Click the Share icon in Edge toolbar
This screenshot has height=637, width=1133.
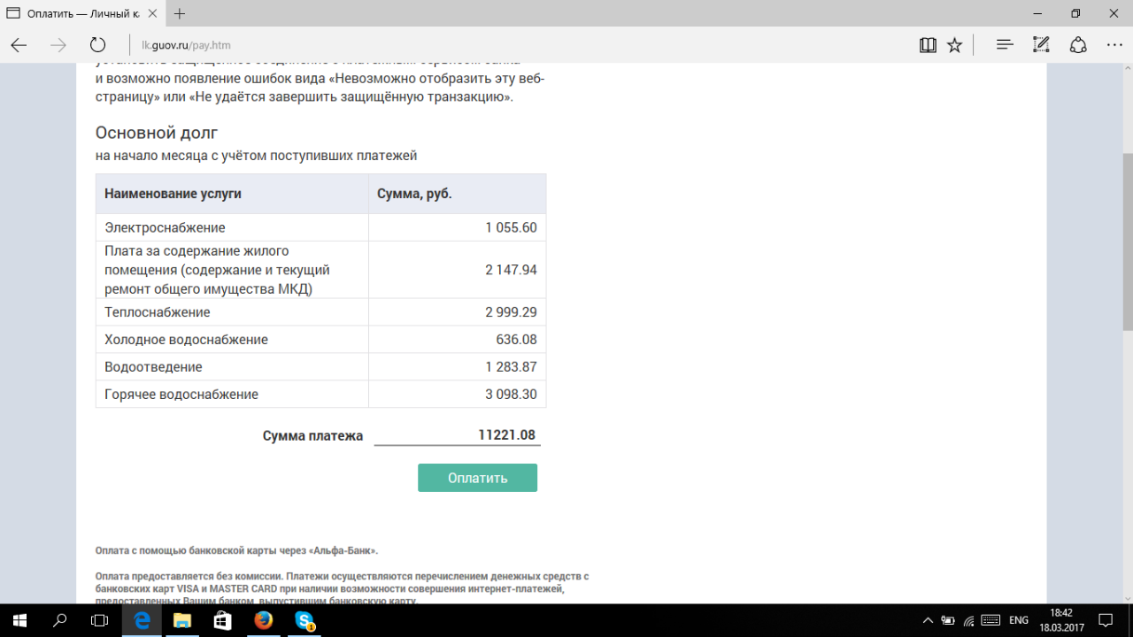(1078, 45)
